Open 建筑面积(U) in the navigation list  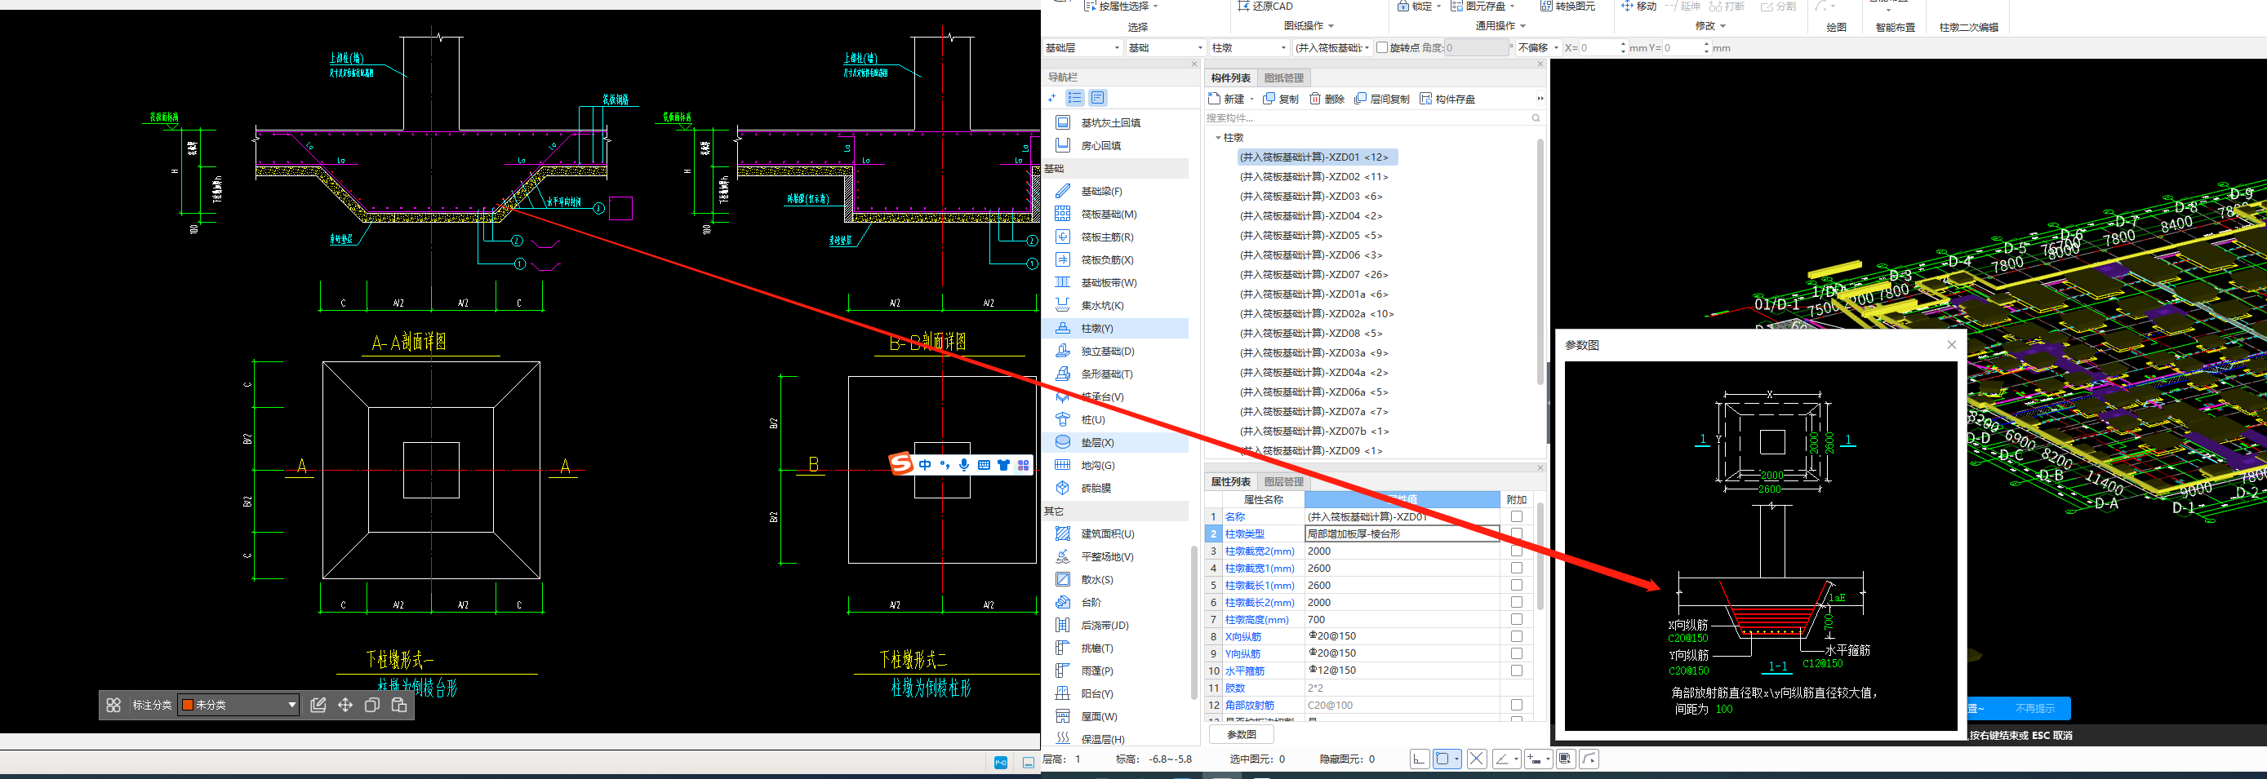point(1106,533)
